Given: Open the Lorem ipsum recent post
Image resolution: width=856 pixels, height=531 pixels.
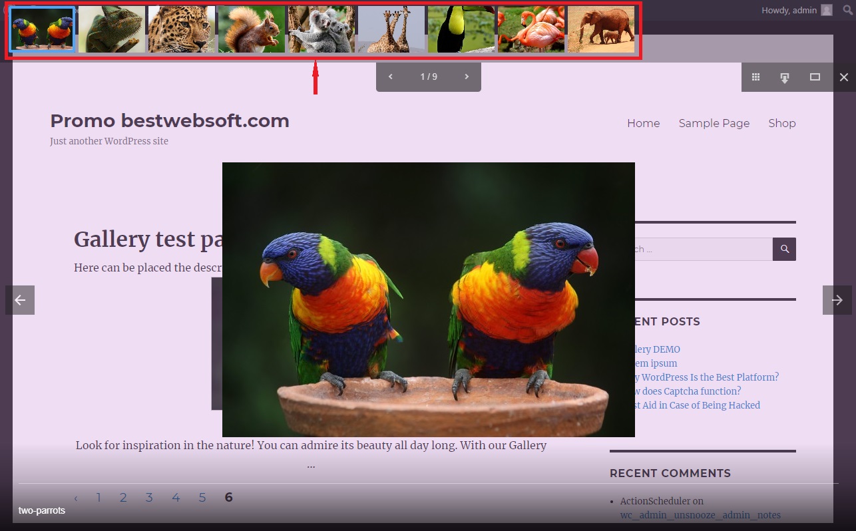Looking at the screenshot, I should click(656, 363).
